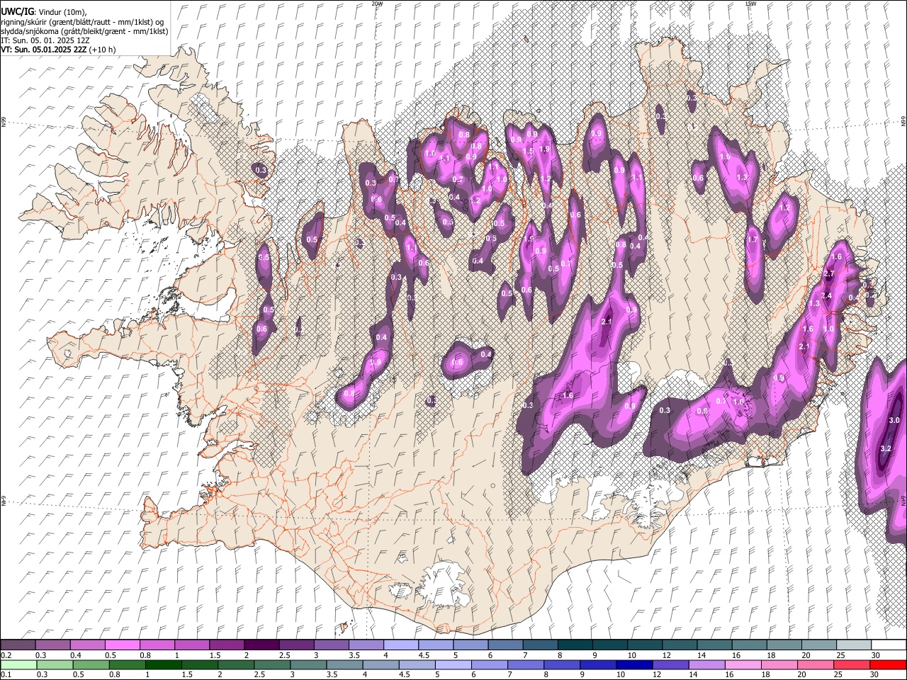The width and height of the screenshot is (907, 680).
Task: Choose the violet 12–14 lower legend swatch
Action: point(670,664)
